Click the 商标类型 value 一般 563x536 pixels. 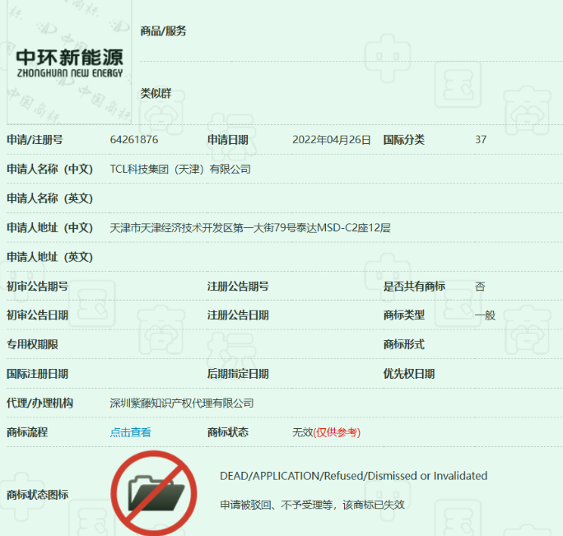tap(485, 315)
